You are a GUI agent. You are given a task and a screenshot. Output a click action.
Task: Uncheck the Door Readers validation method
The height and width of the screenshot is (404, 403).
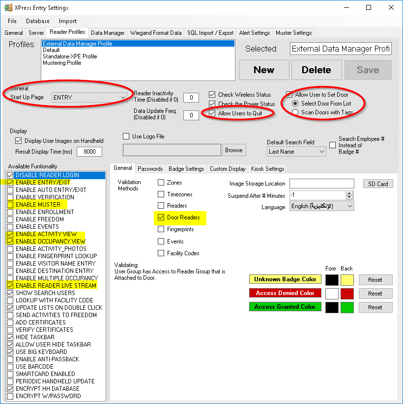[161, 217]
